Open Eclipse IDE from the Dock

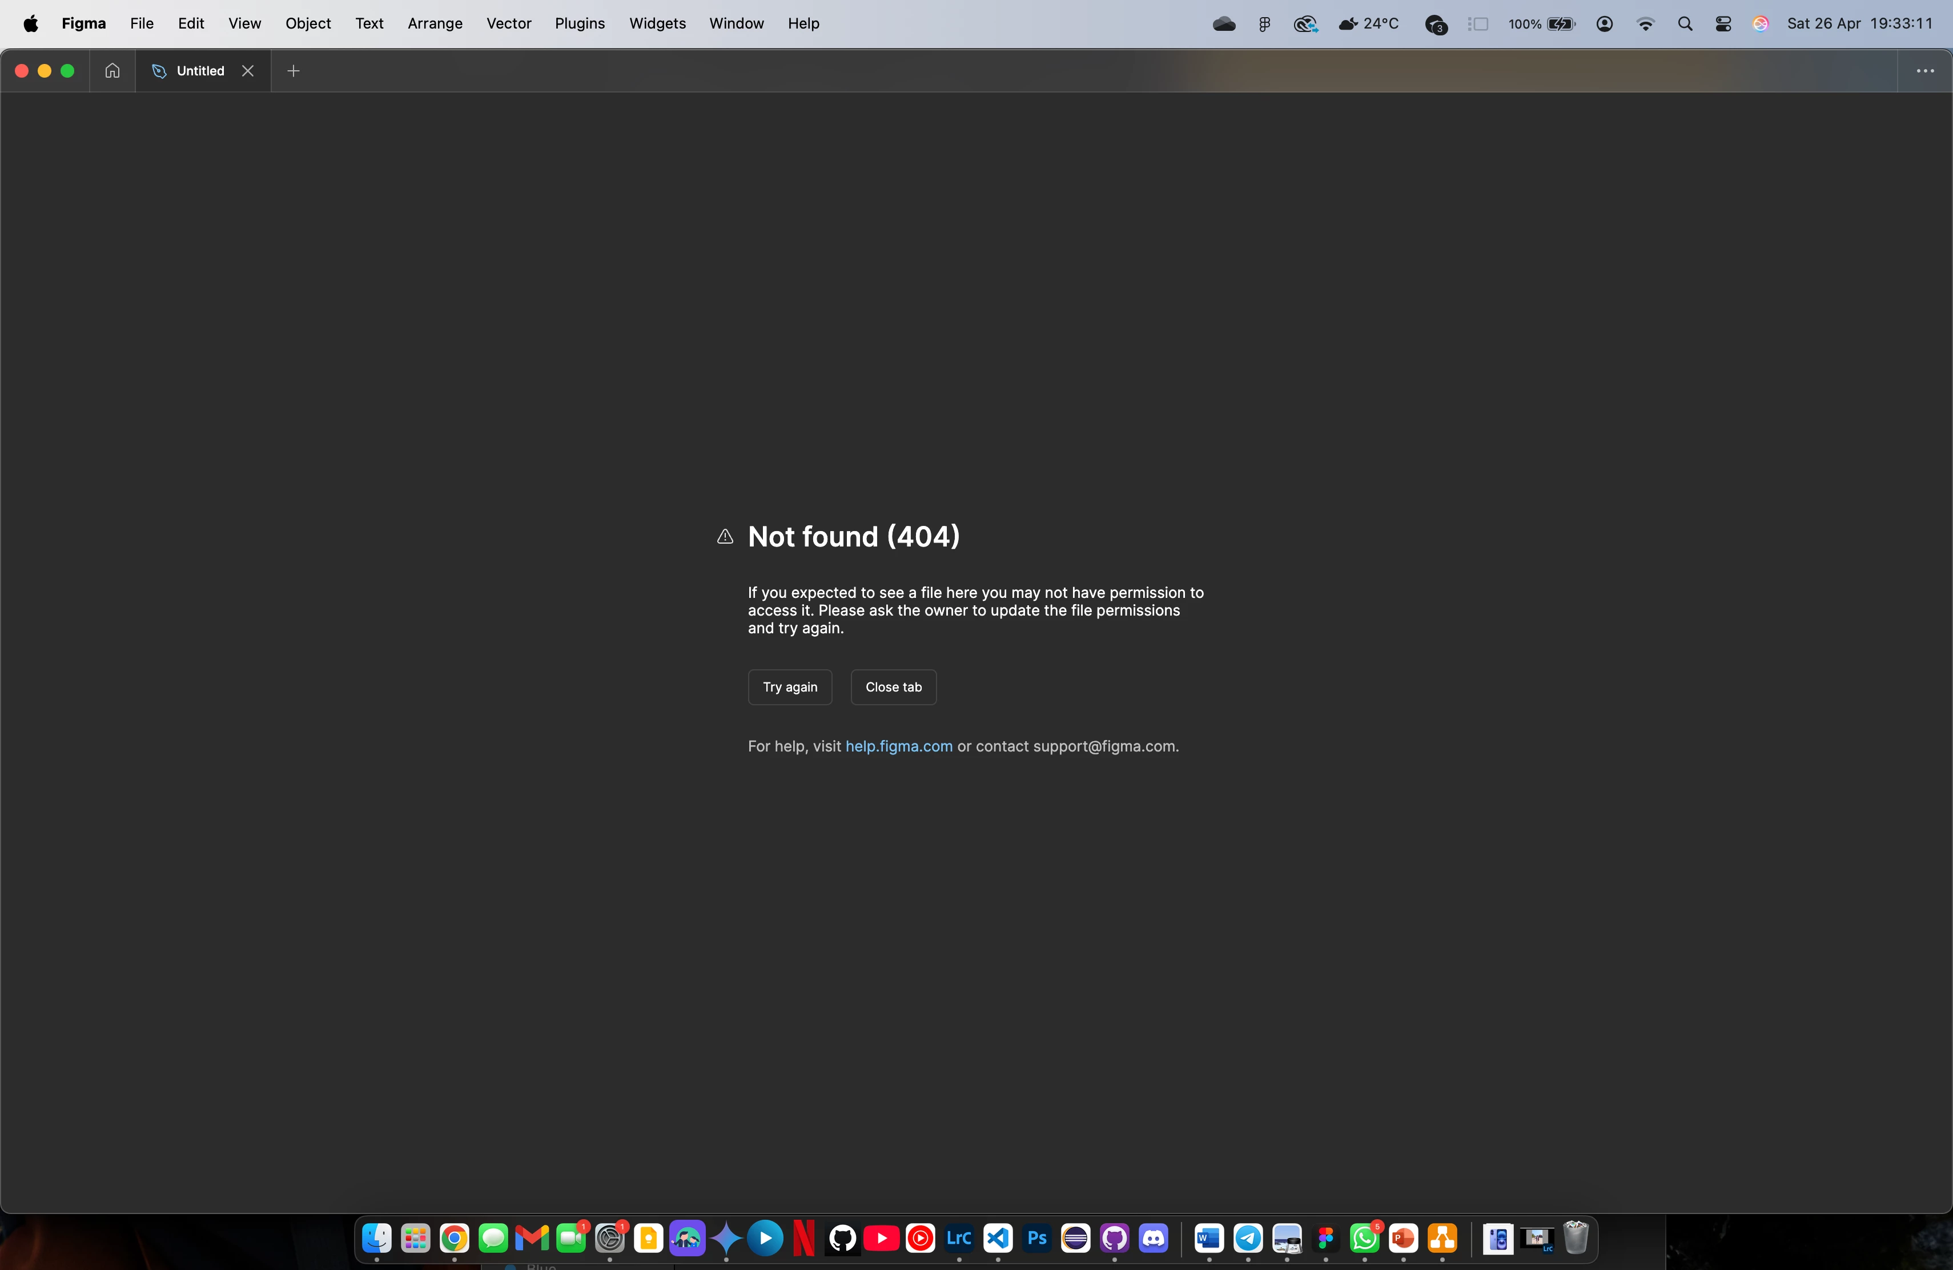pyautogui.click(x=1076, y=1238)
